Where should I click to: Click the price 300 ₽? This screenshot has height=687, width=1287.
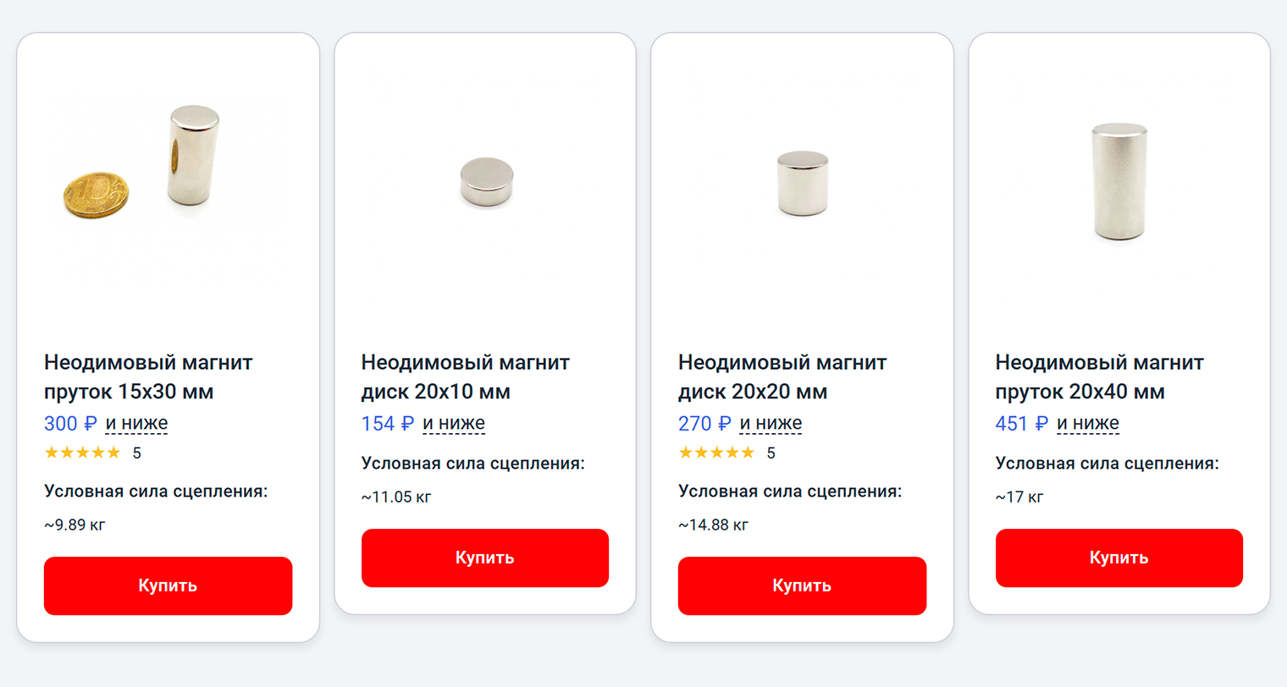[69, 423]
